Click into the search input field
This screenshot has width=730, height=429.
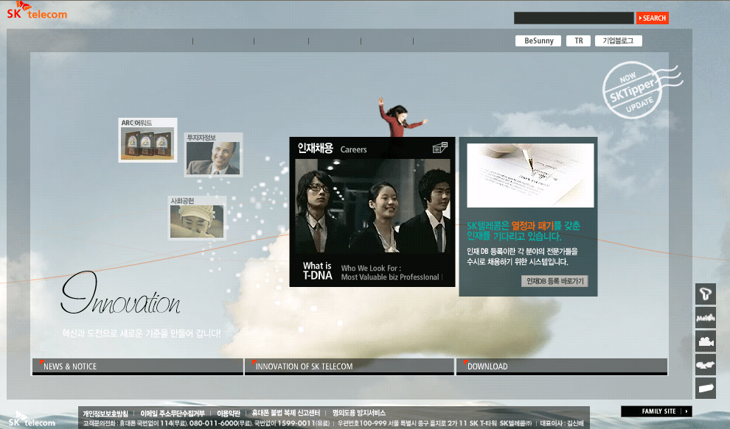pos(573,18)
